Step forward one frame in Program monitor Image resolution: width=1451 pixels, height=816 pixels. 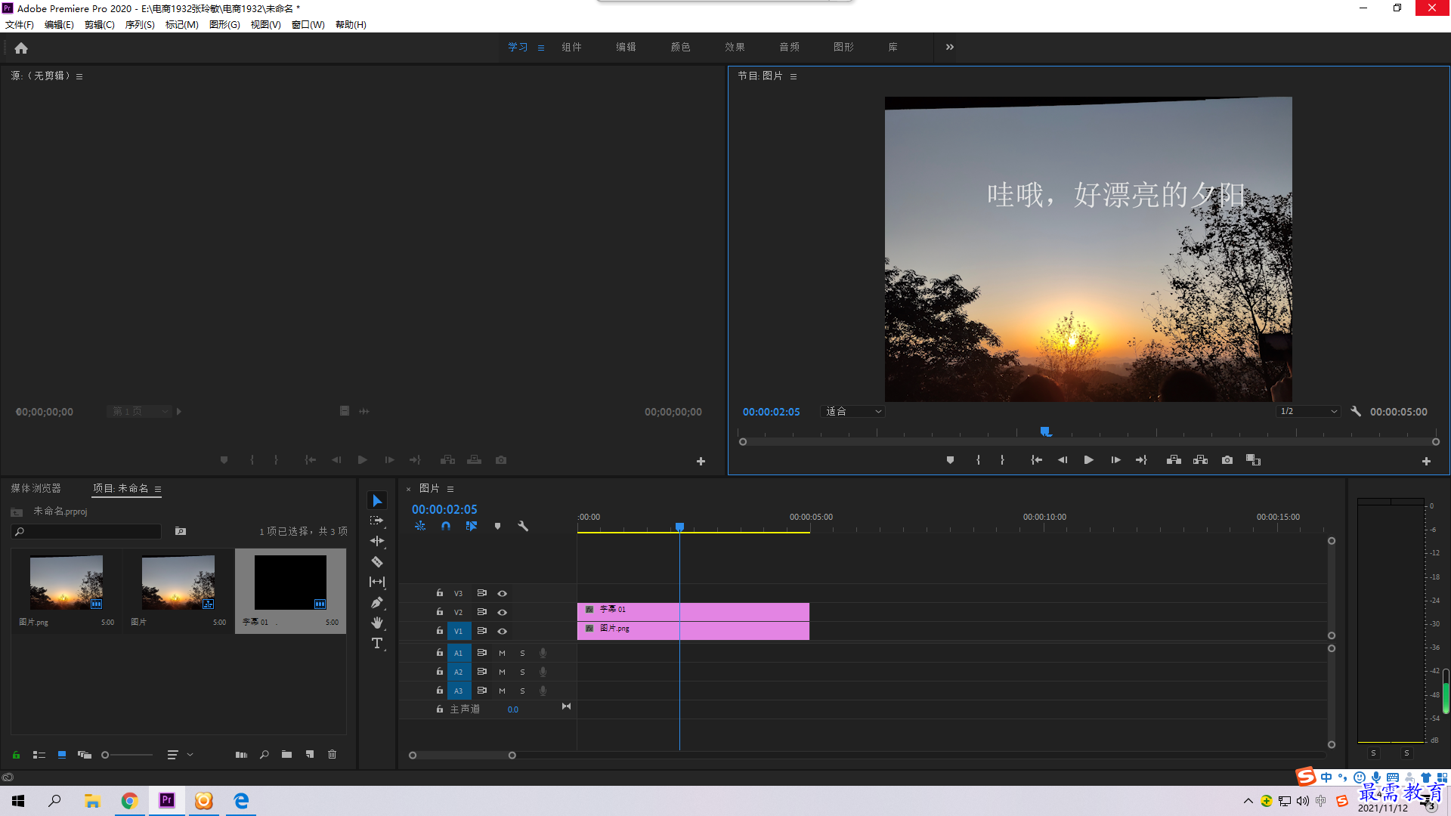pyautogui.click(x=1115, y=460)
